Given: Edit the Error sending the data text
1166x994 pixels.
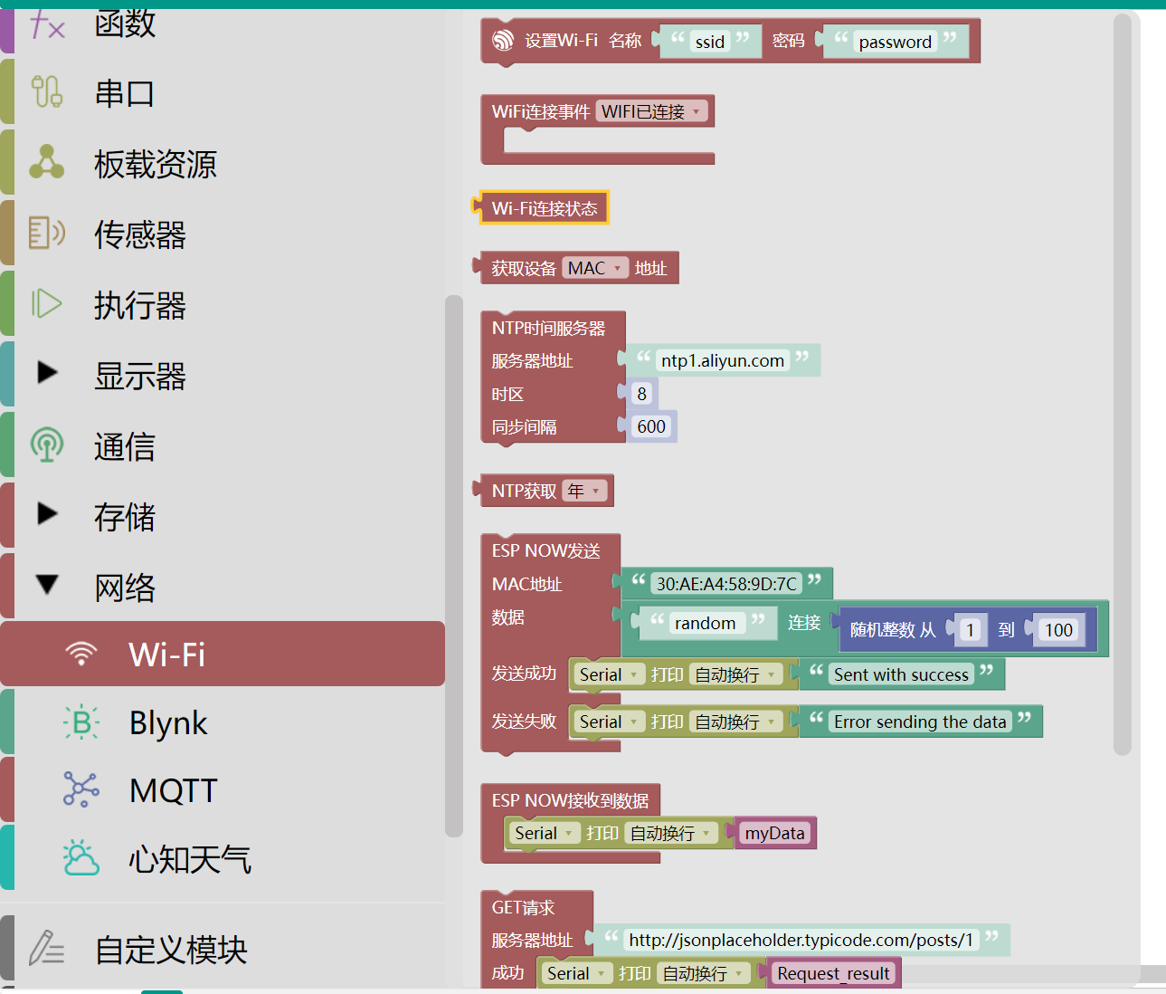Looking at the screenshot, I should (x=920, y=722).
